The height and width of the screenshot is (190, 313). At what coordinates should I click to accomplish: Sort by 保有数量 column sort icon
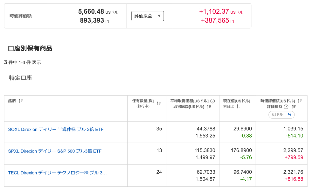click(159, 103)
